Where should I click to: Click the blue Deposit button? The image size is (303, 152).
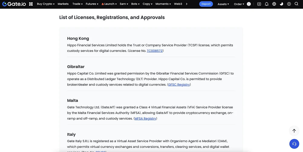point(206,4)
